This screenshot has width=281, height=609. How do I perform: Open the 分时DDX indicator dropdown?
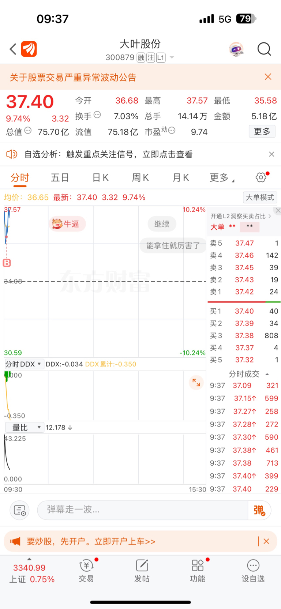point(24,364)
